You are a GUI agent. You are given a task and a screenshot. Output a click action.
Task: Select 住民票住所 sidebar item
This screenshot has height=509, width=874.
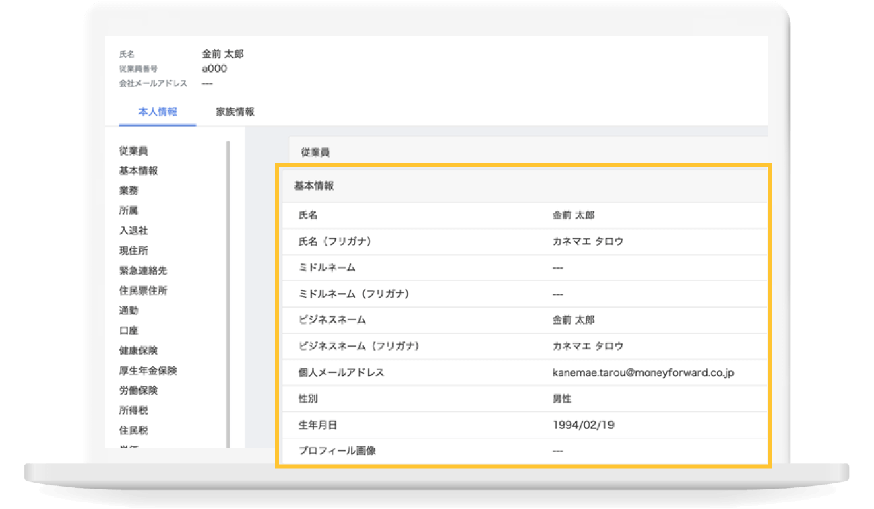(143, 291)
